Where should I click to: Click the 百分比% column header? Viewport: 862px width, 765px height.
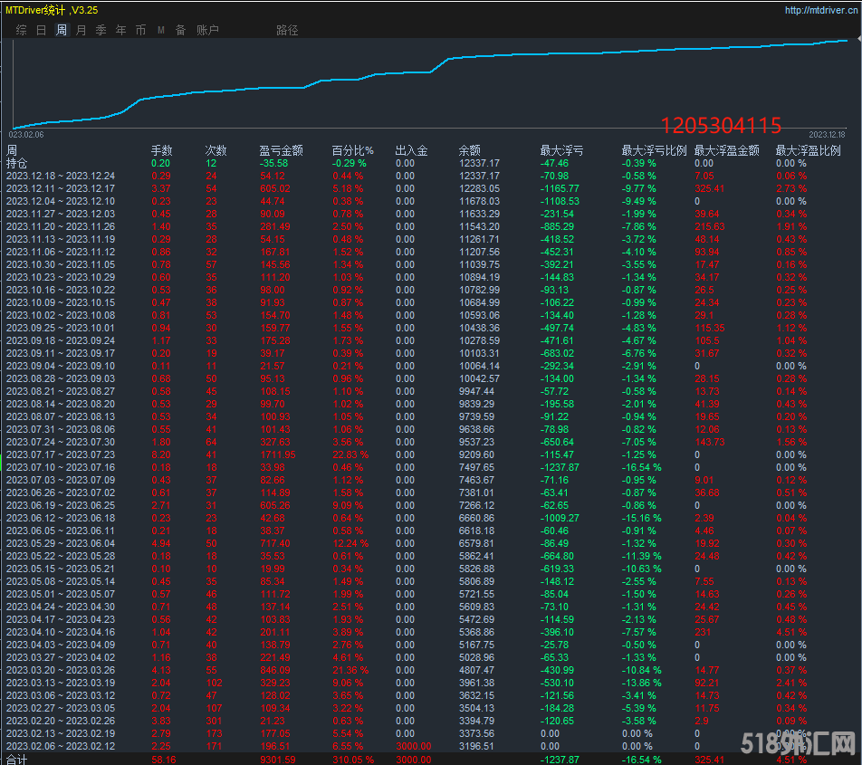pos(352,150)
